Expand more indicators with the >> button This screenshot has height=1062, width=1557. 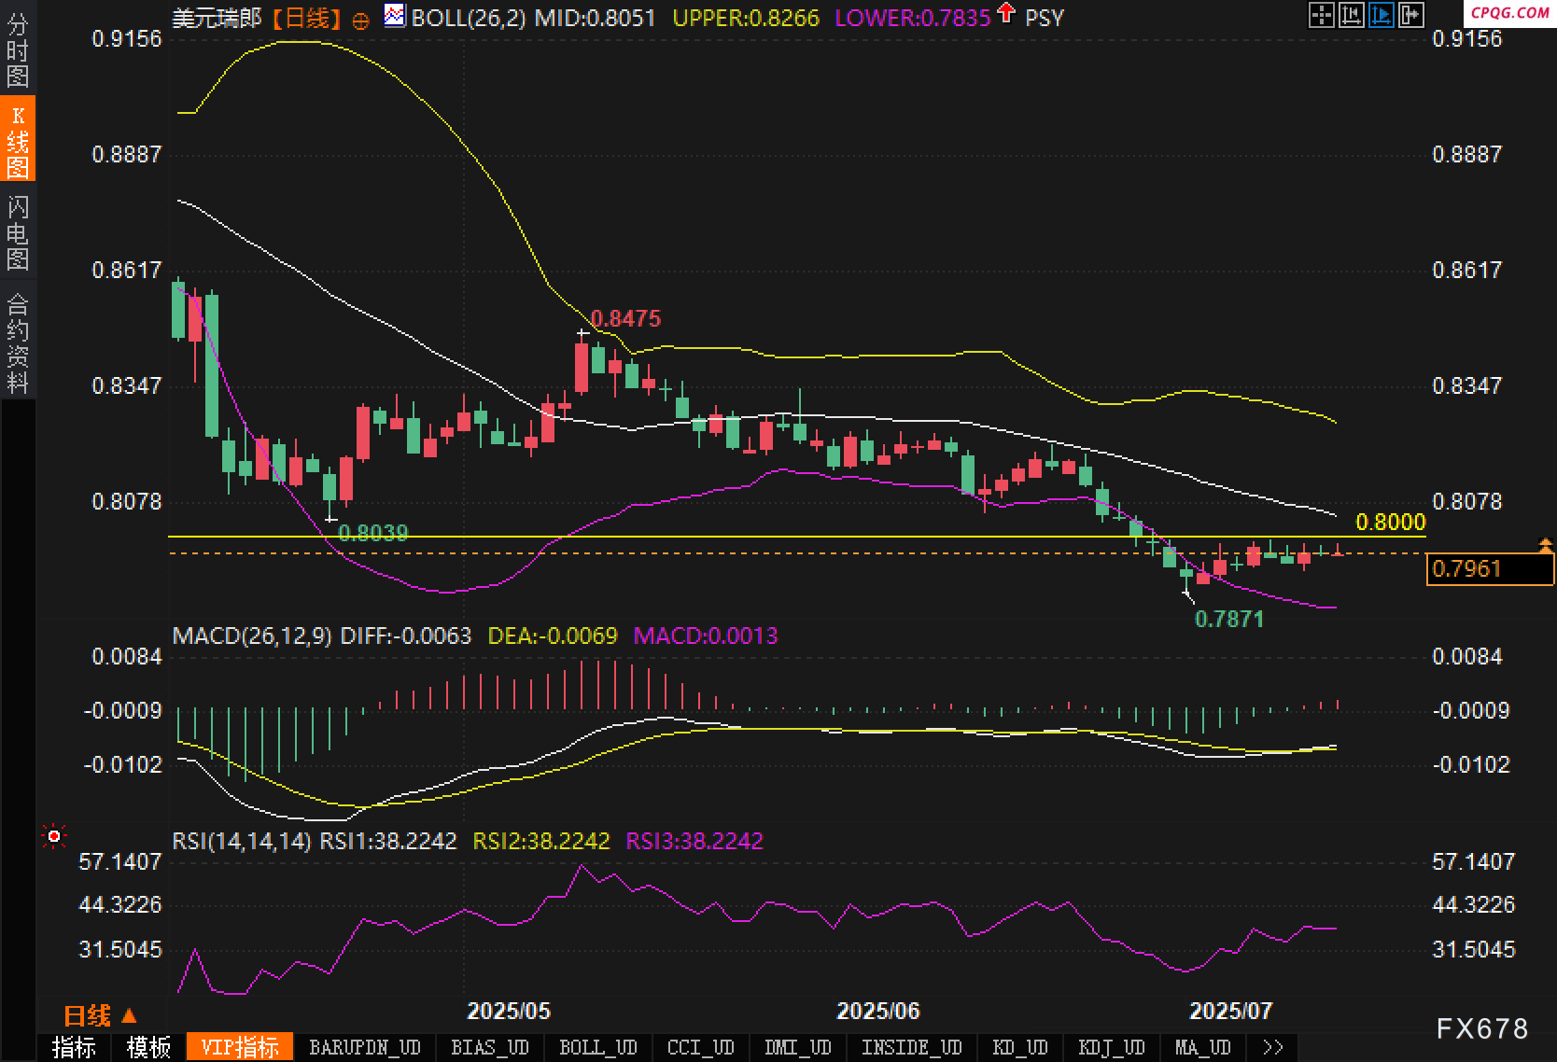(1271, 1047)
